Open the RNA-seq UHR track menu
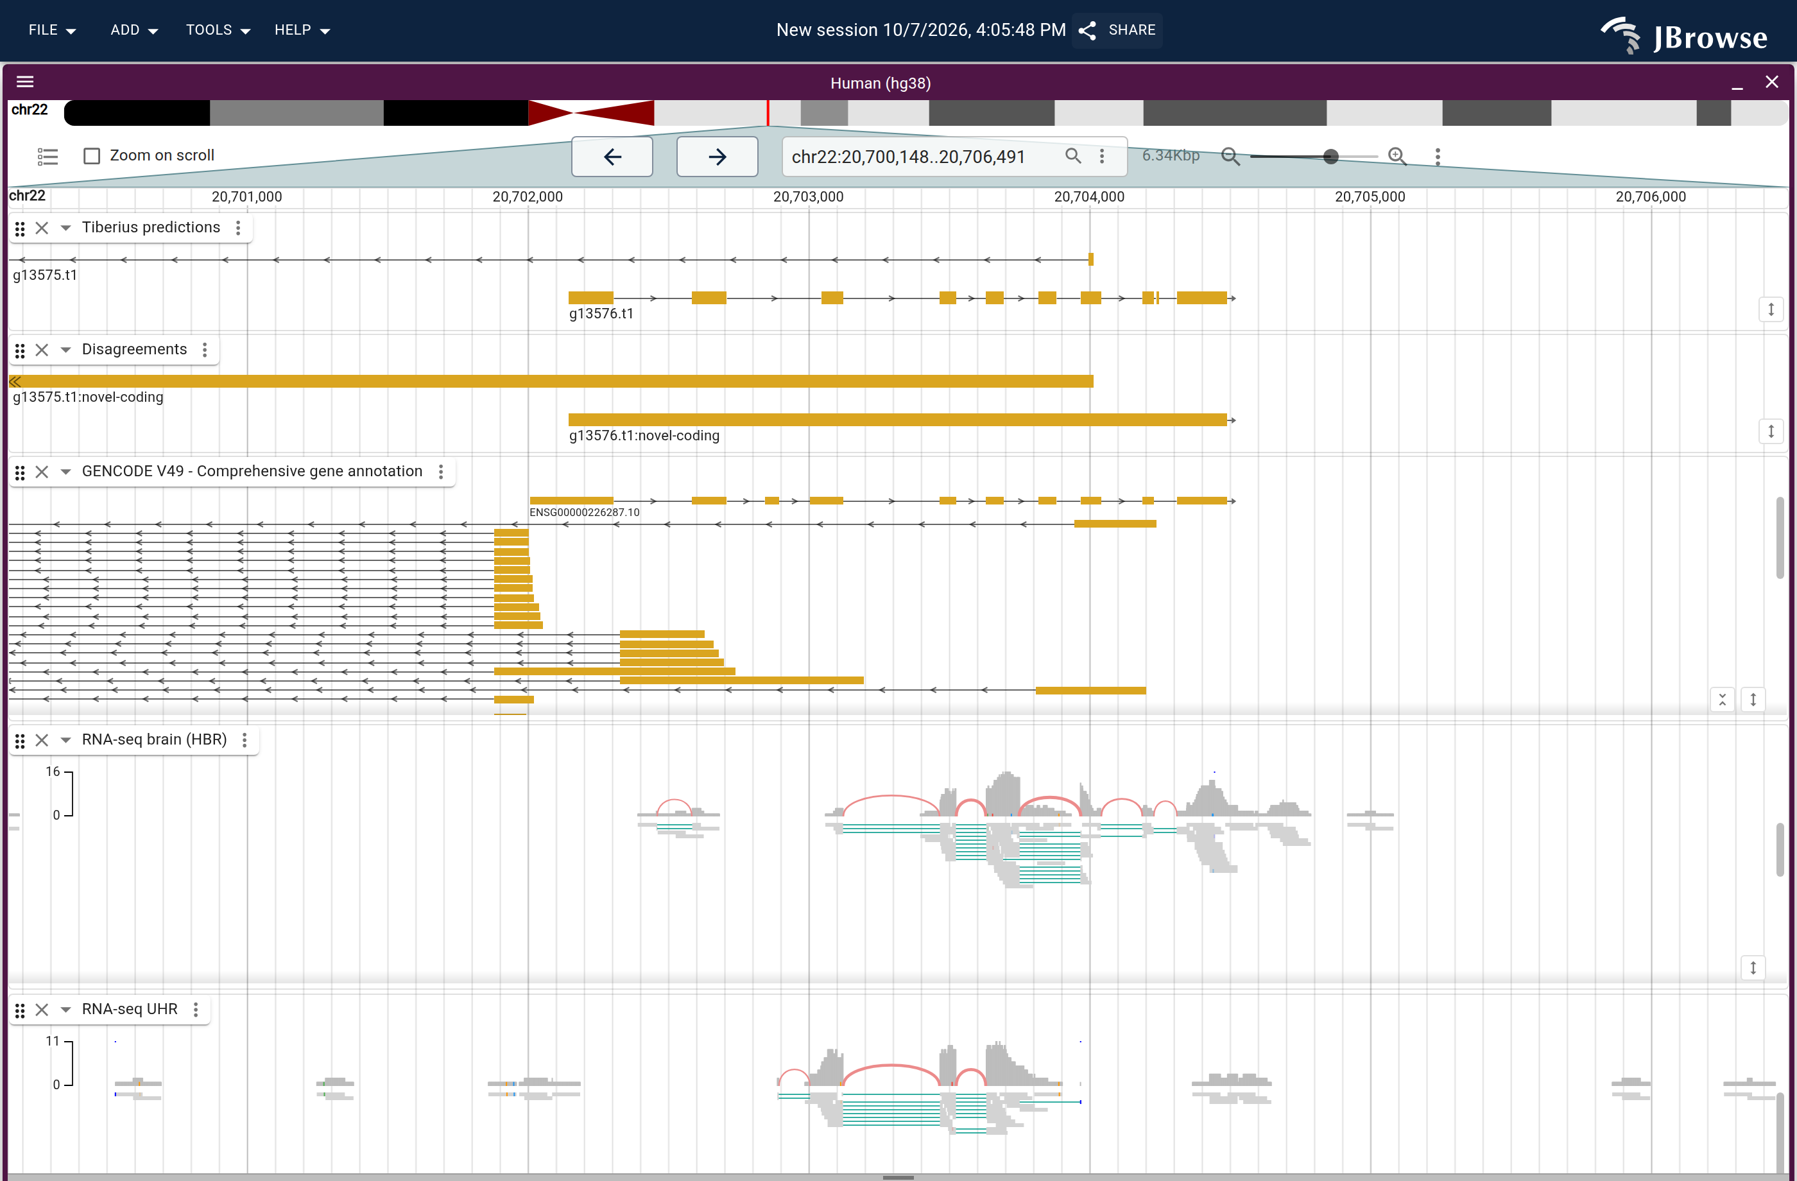This screenshot has width=1797, height=1181. pyautogui.click(x=196, y=1010)
